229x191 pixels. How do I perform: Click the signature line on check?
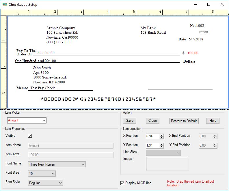tap(180, 89)
